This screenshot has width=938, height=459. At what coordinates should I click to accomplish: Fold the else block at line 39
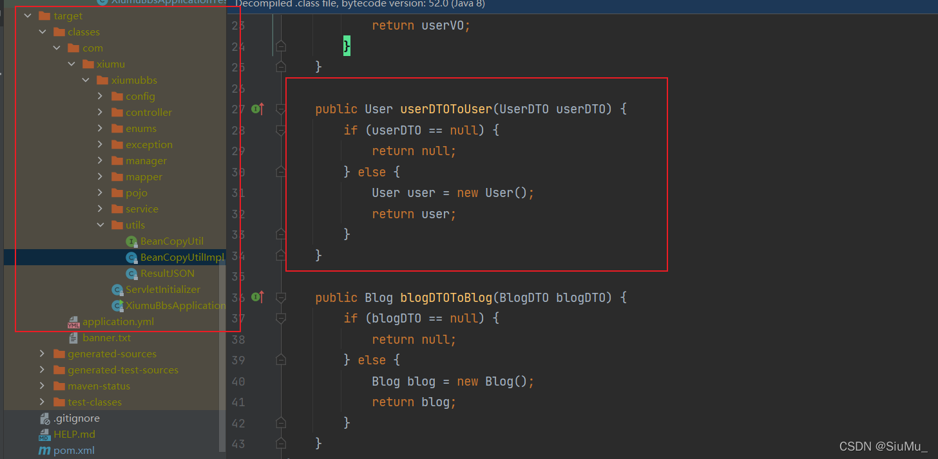281,360
